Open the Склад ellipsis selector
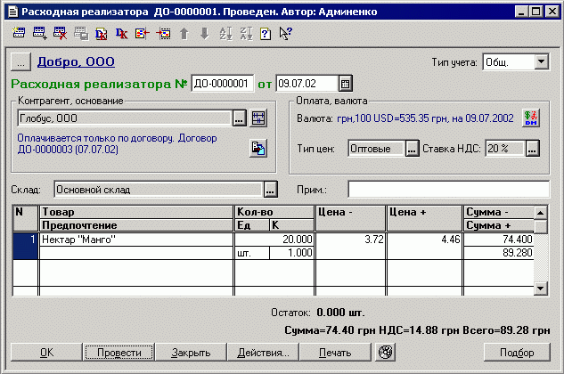Image resolution: width=564 pixels, height=374 pixels. [x=271, y=189]
